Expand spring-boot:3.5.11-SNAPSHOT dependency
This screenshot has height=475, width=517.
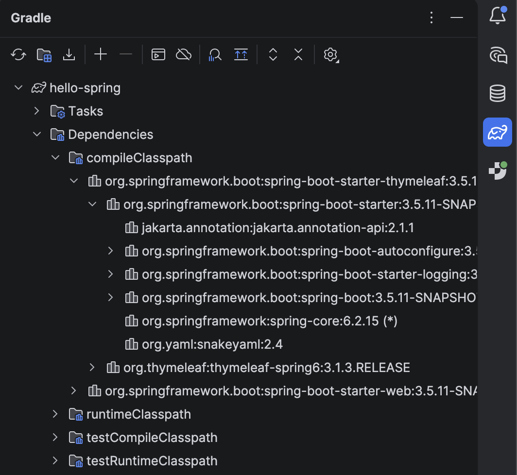[x=110, y=298]
